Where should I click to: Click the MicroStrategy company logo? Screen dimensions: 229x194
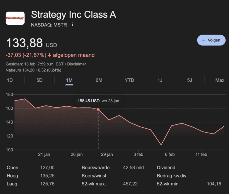[x=15, y=18]
